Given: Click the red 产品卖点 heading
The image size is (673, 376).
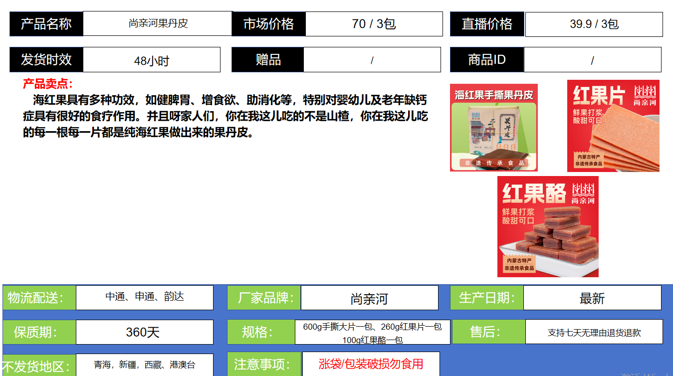Looking at the screenshot, I should [48, 84].
